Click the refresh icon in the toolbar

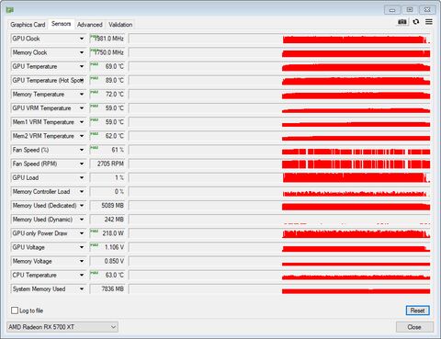pyautogui.click(x=416, y=22)
